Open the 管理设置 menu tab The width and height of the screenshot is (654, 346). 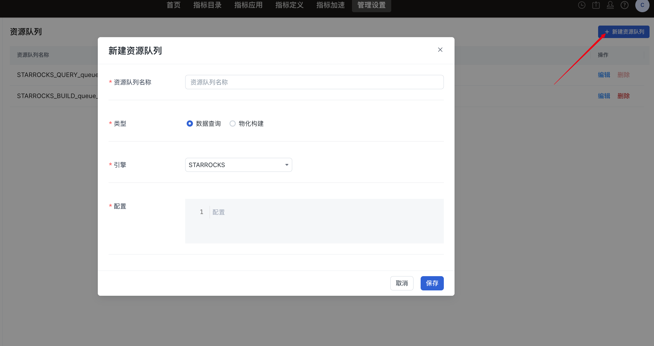point(371,5)
